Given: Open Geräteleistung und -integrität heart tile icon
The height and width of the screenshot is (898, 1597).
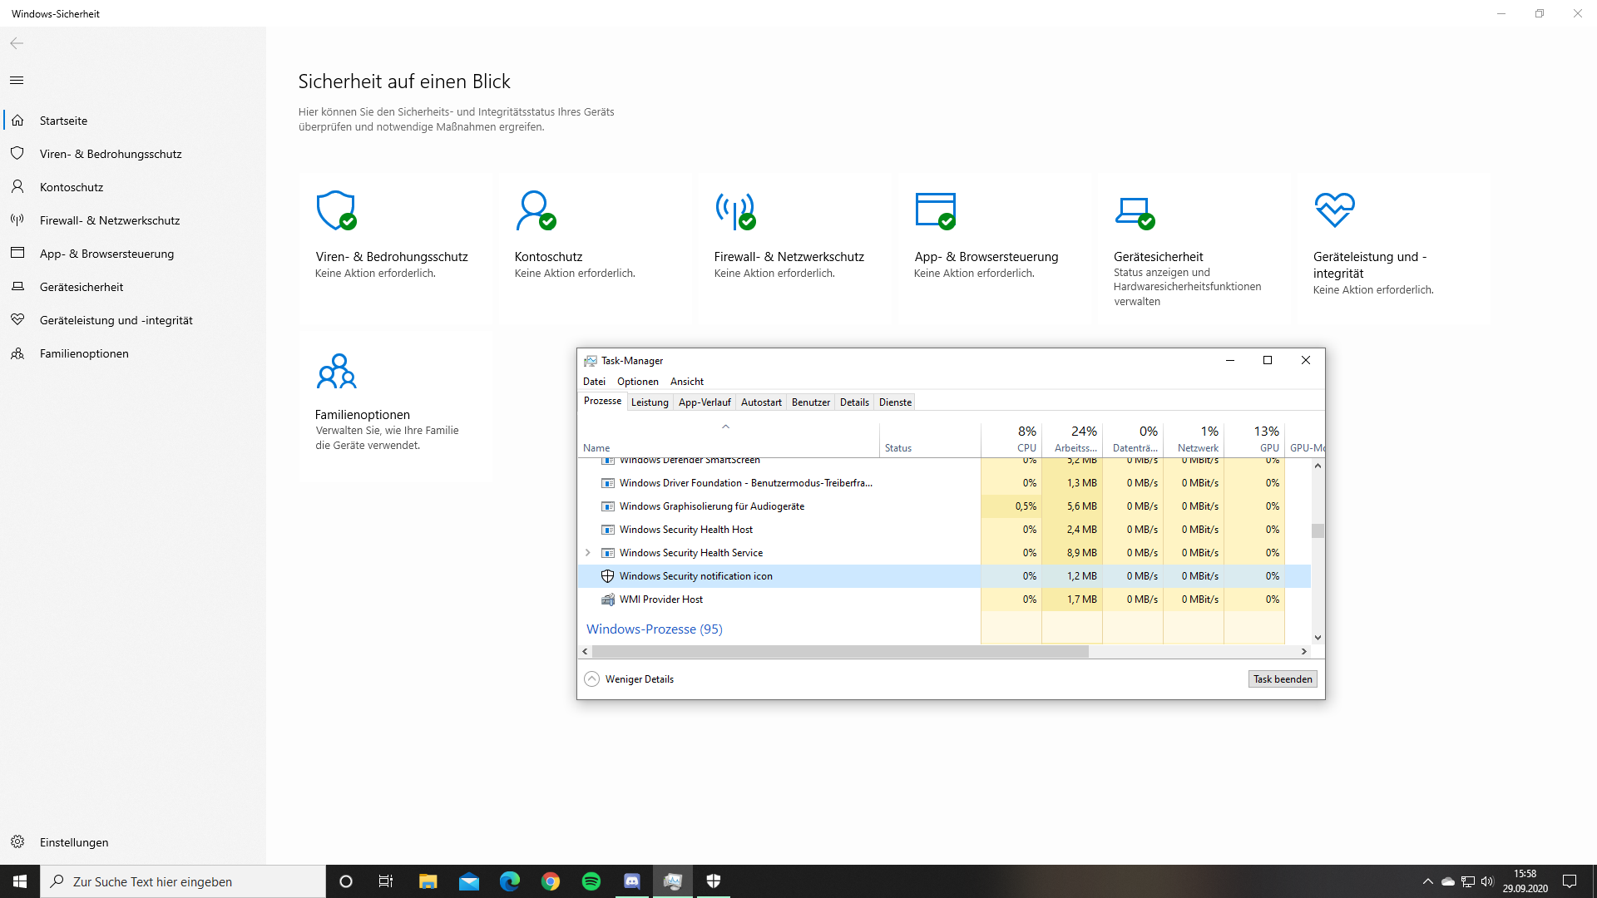Looking at the screenshot, I should (1334, 210).
